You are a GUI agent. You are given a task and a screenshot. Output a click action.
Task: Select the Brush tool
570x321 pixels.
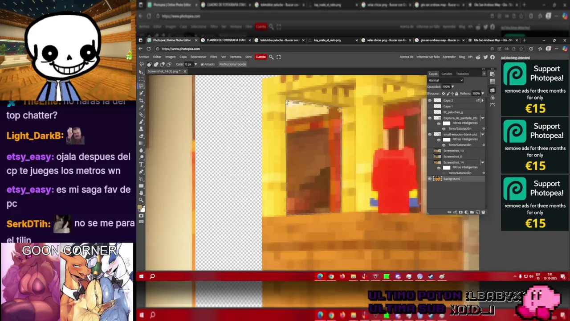click(142, 122)
